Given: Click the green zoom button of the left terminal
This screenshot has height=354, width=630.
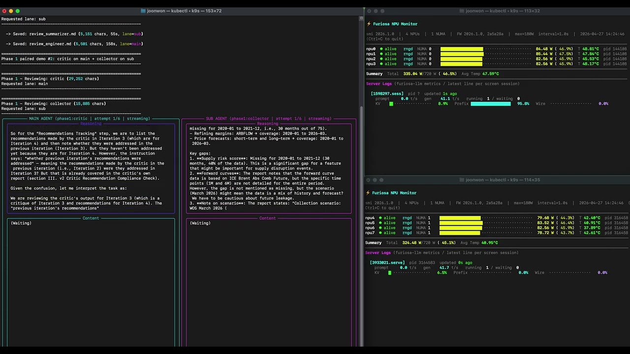Looking at the screenshot, I should (18, 11).
